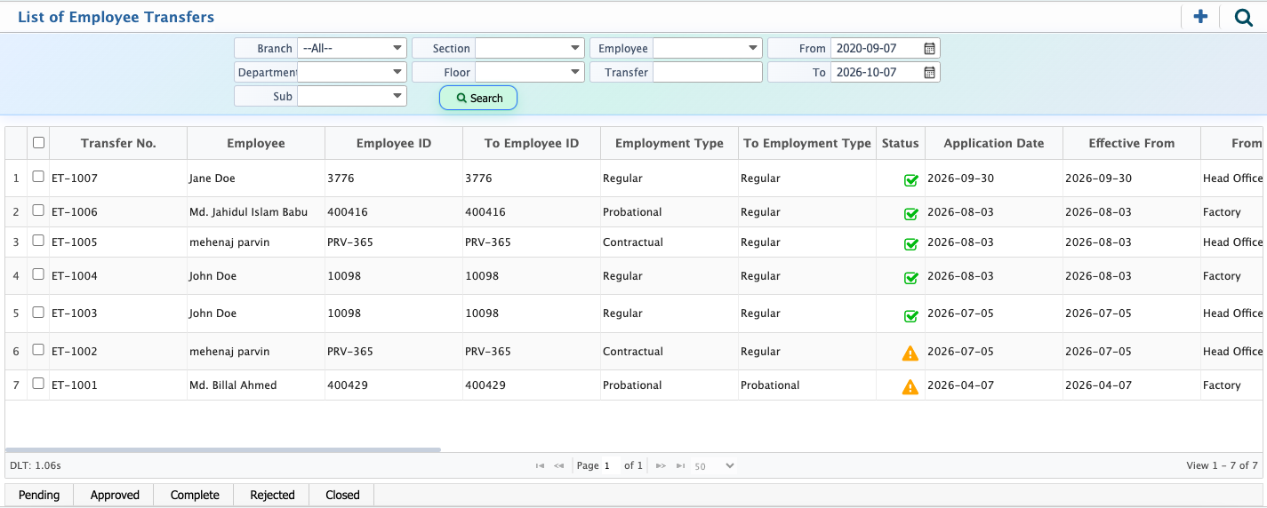
Task: Sort by Transfer No. column header
Action: [x=118, y=143]
